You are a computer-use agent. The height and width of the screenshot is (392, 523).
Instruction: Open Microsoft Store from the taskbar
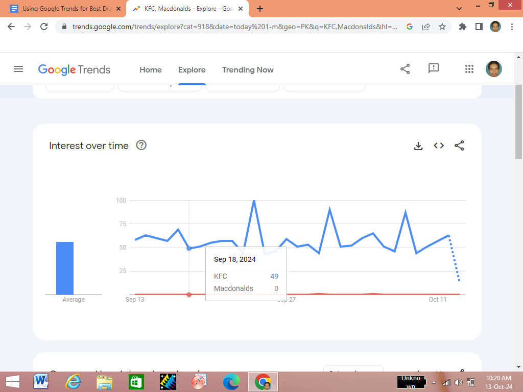pyautogui.click(x=136, y=382)
